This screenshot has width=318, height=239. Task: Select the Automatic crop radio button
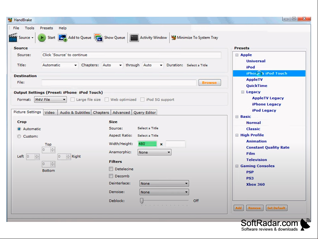coord(19,129)
